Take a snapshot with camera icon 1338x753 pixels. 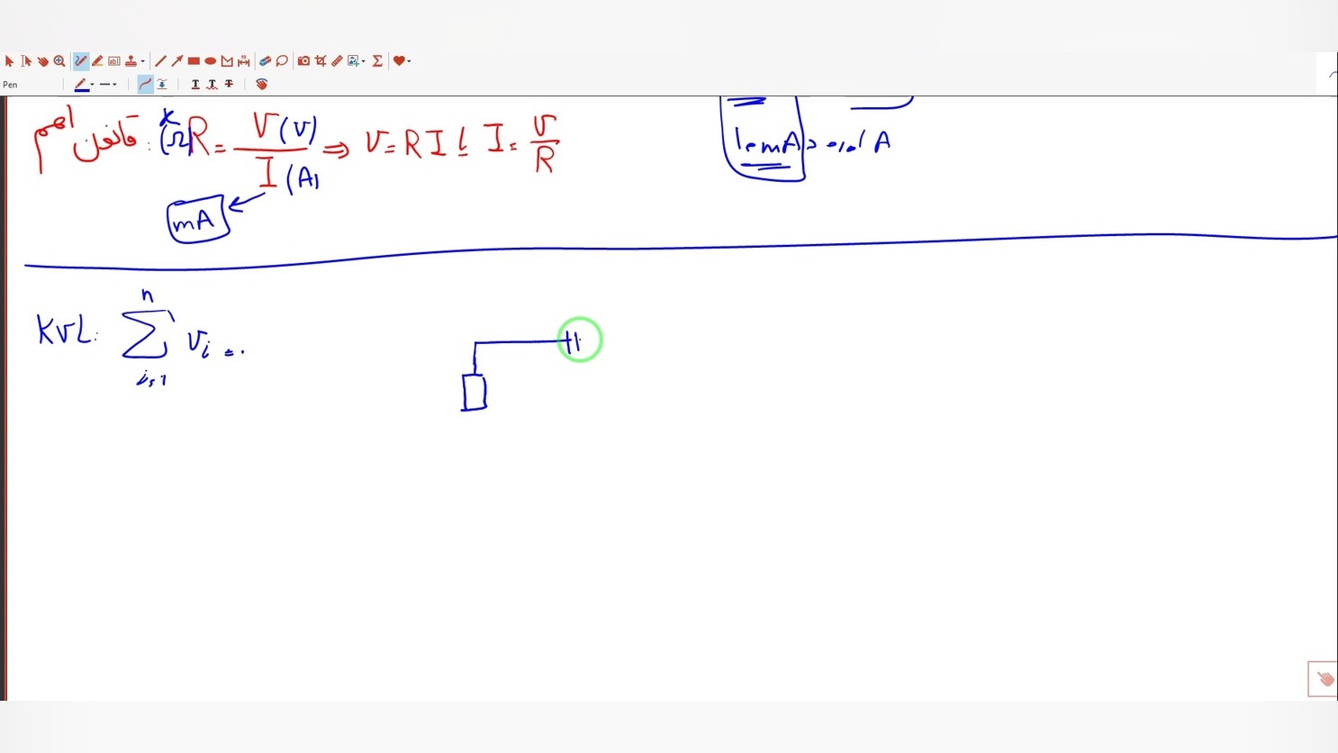(303, 61)
